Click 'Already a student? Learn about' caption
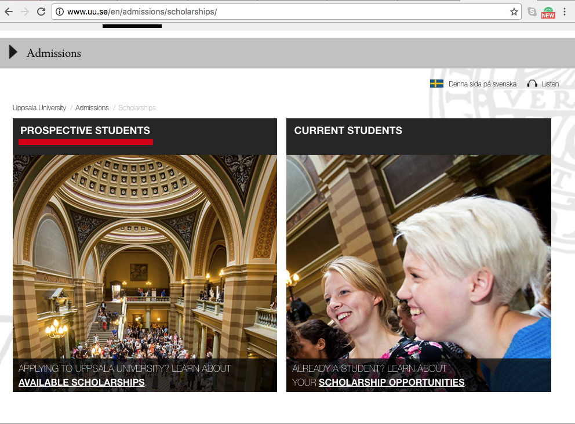The image size is (575, 424). pos(369,368)
